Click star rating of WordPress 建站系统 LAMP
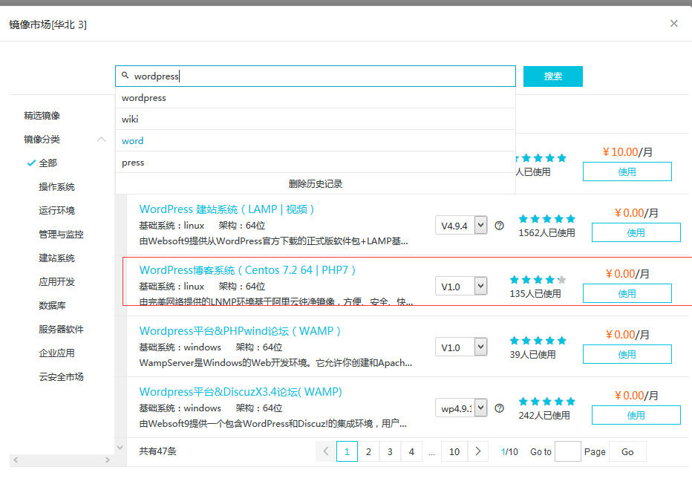Image resolution: width=692 pixels, height=487 pixels. [546, 219]
